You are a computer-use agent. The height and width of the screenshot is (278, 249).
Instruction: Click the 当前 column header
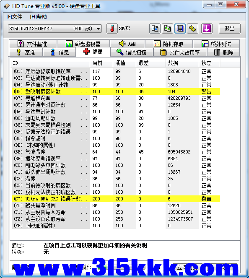tap(102, 63)
